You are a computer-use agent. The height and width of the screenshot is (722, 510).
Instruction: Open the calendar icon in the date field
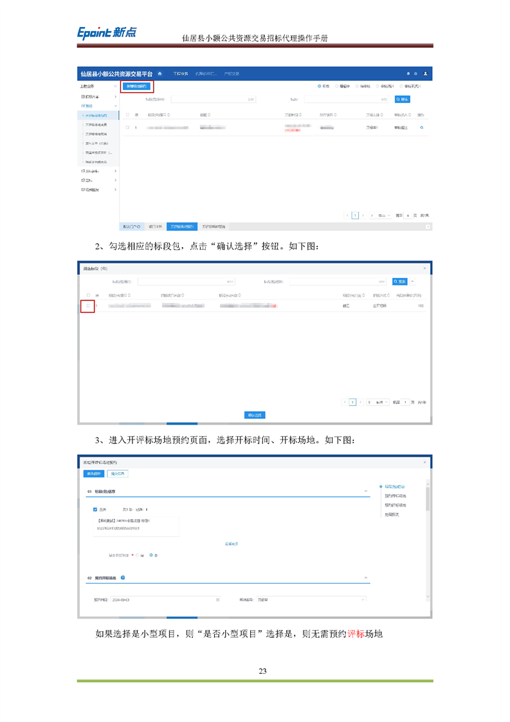pyautogui.click(x=217, y=600)
